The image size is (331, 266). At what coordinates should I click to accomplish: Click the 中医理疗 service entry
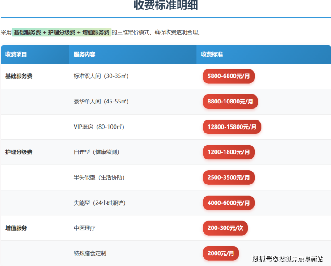(85, 228)
